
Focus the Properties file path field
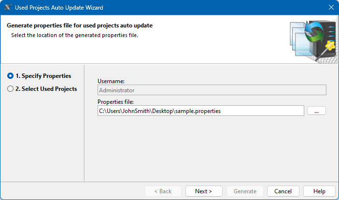click(200, 111)
